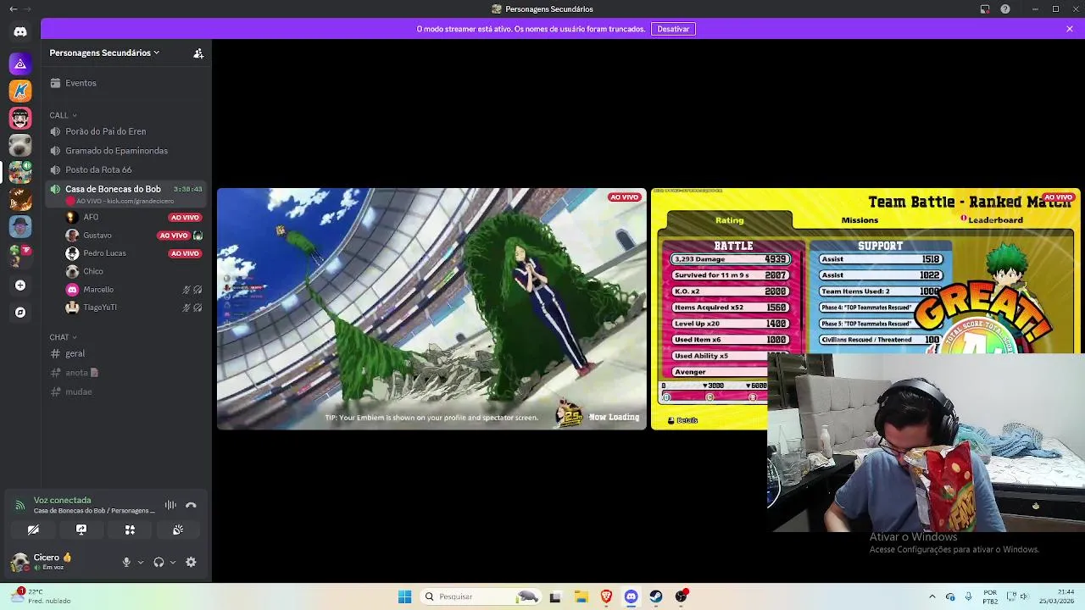Open Discover servers compass icon
This screenshot has width=1085, height=610.
click(x=20, y=313)
